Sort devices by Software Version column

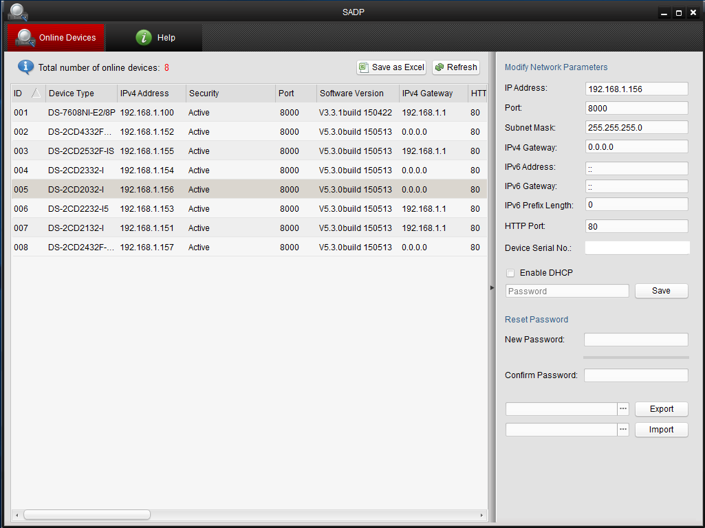pos(351,93)
